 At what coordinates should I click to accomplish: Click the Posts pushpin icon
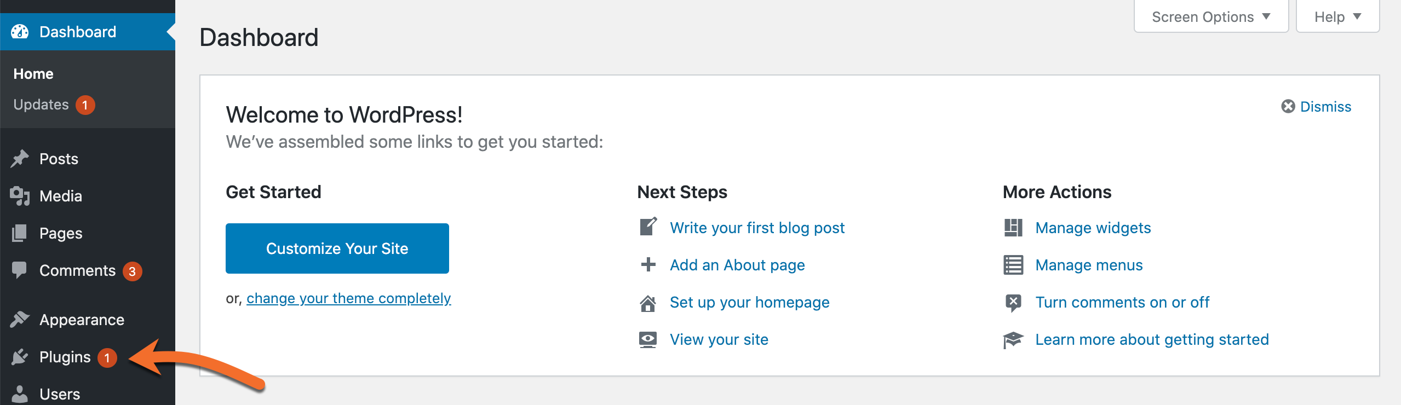(20, 159)
